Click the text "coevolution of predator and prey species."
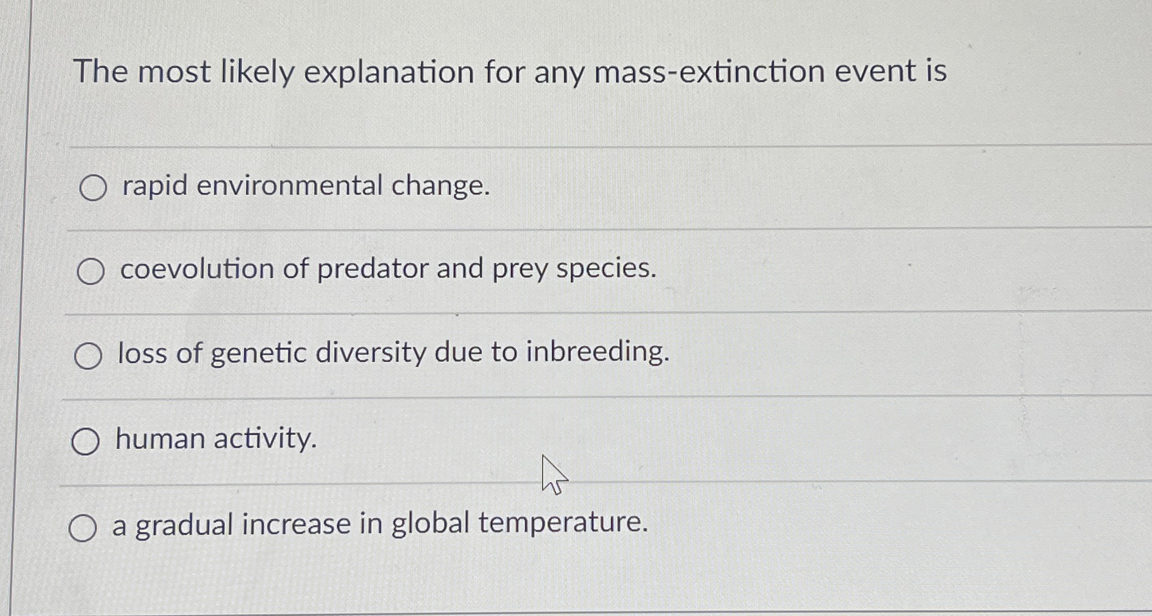The image size is (1152, 616). 386,270
